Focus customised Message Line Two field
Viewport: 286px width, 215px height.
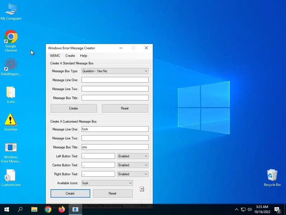[x=115, y=138]
